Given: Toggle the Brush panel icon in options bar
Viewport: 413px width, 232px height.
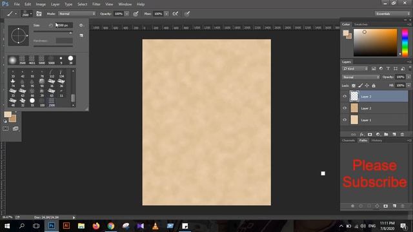Looking at the screenshot, I should pyautogui.click(x=39, y=14).
